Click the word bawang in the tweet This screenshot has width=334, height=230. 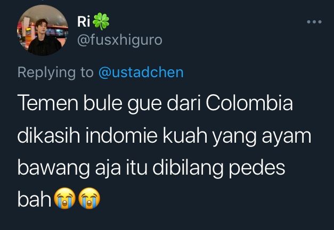pos(53,169)
